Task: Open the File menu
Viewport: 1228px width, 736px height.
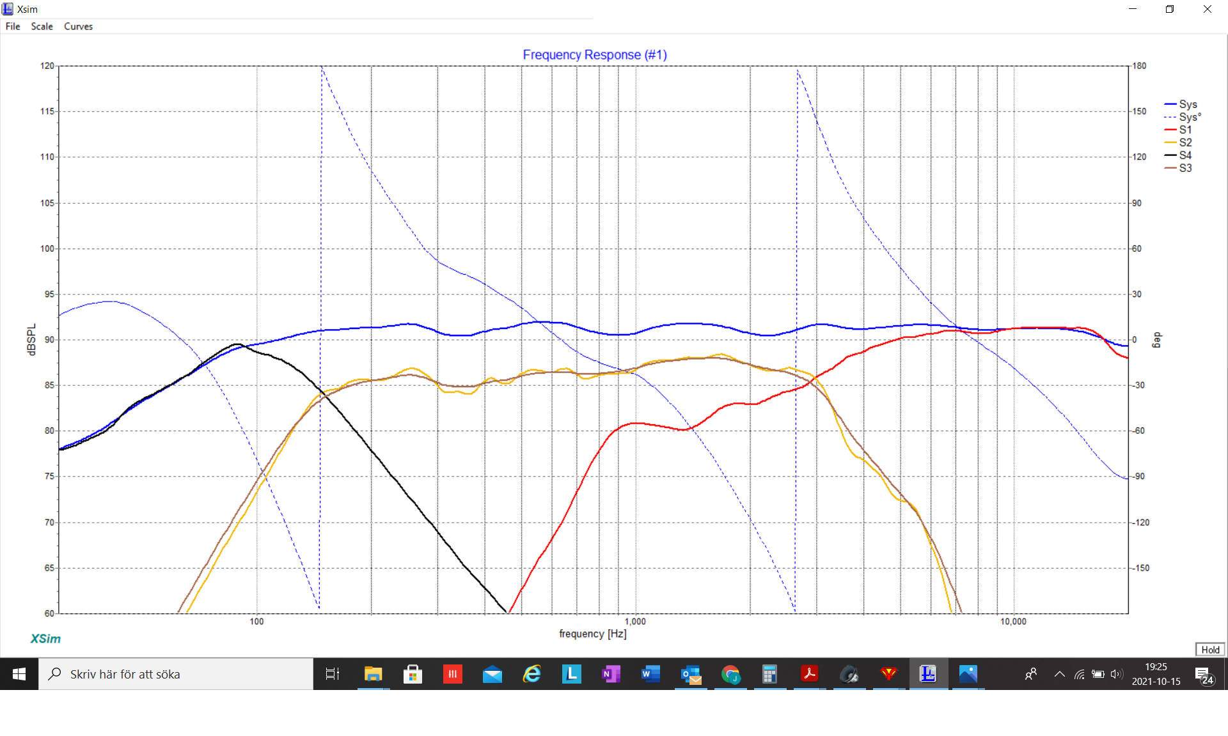Action: (13, 26)
